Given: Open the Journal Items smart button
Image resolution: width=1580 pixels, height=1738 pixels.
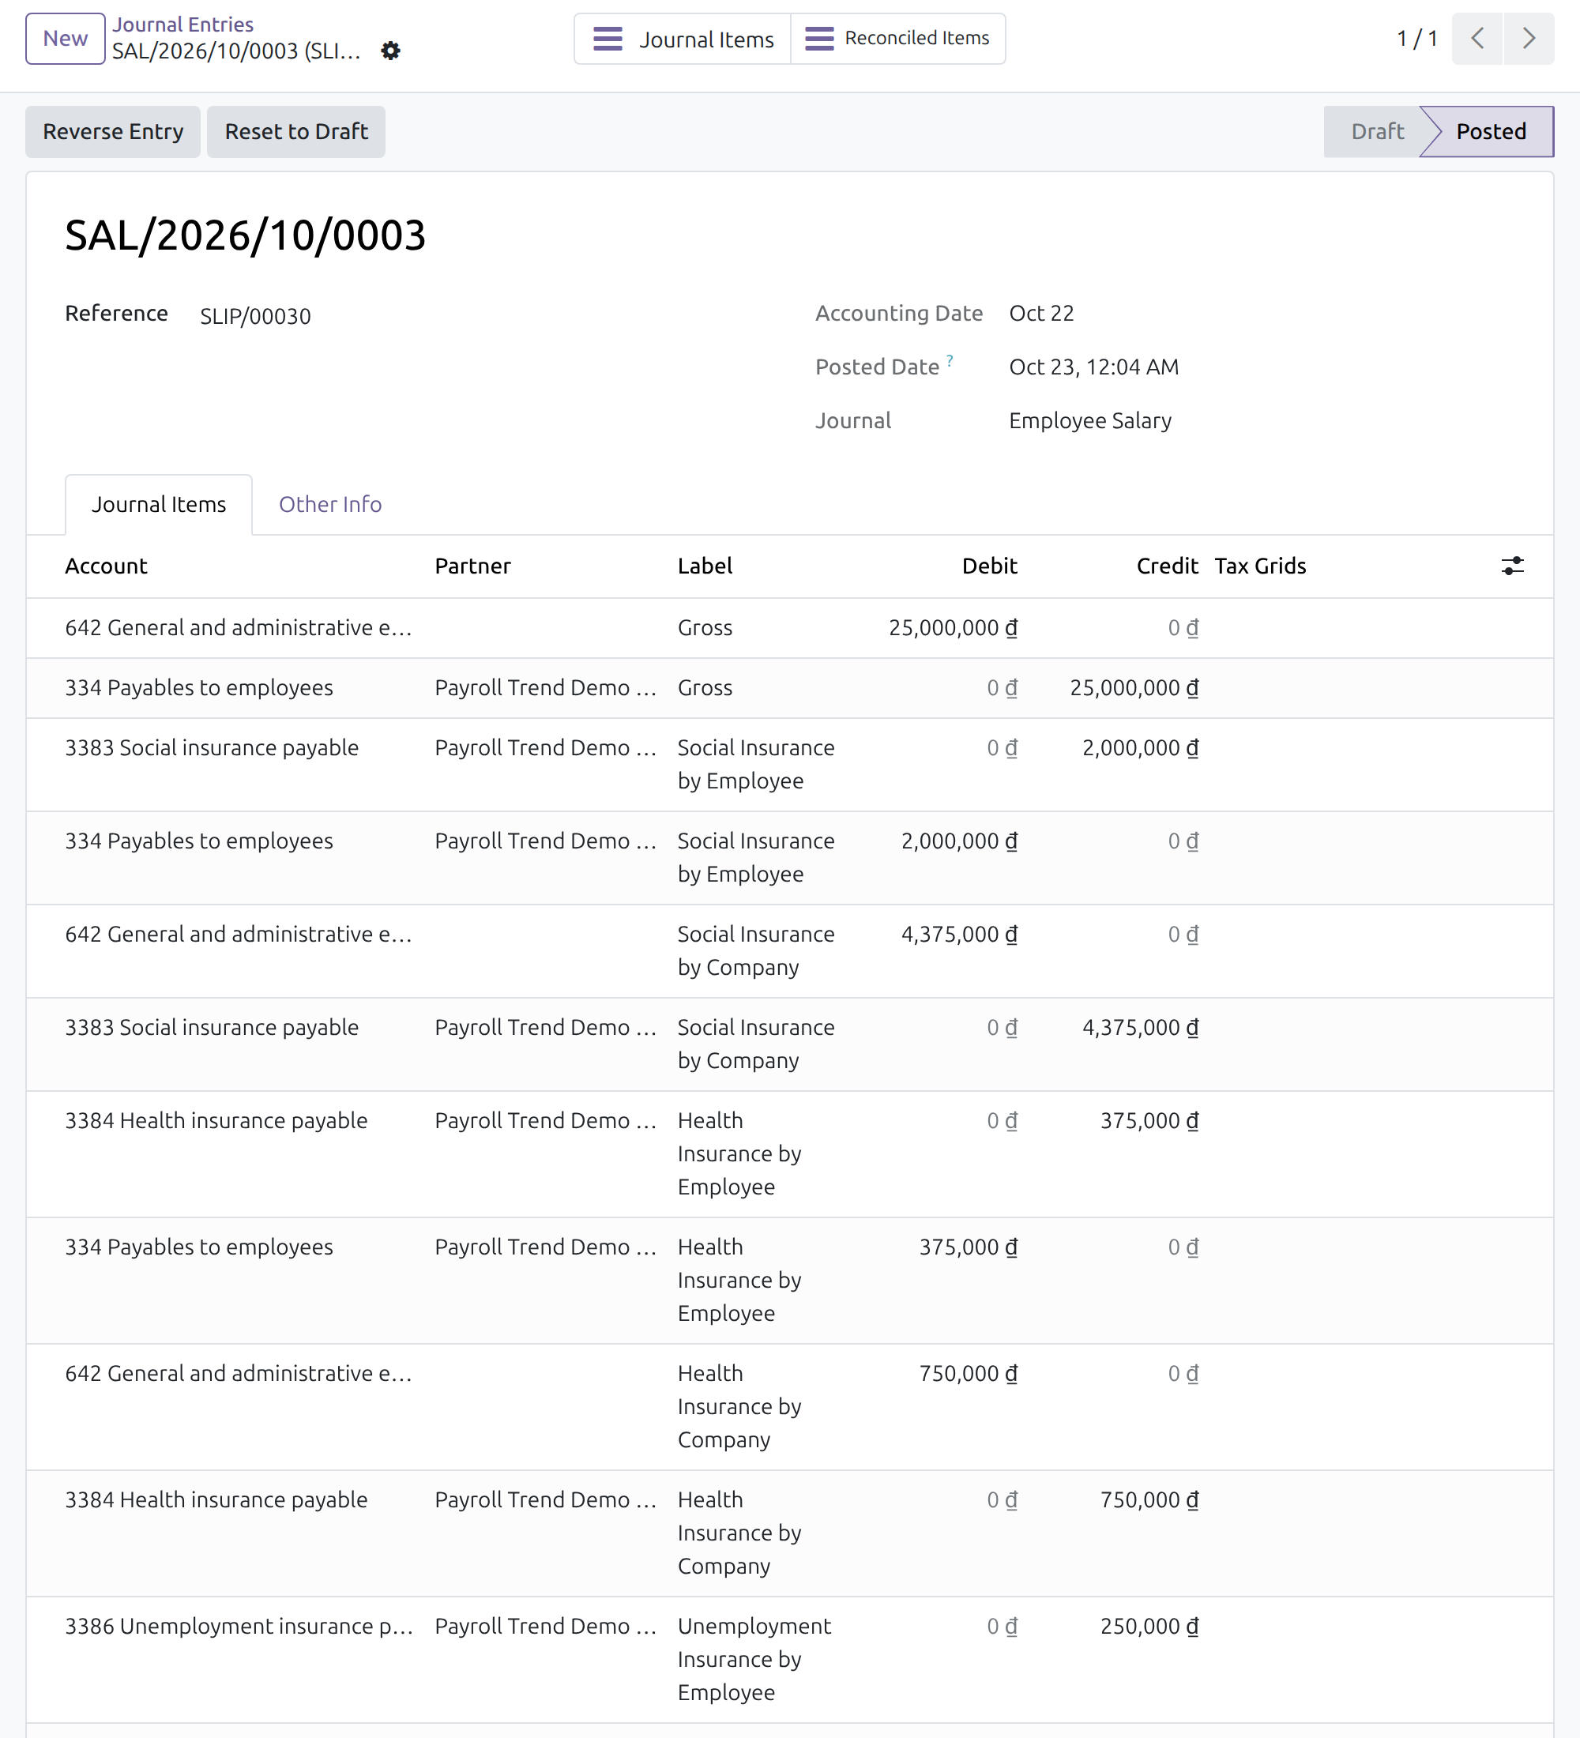Looking at the screenshot, I should pyautogui.click(x=683, y=39).
